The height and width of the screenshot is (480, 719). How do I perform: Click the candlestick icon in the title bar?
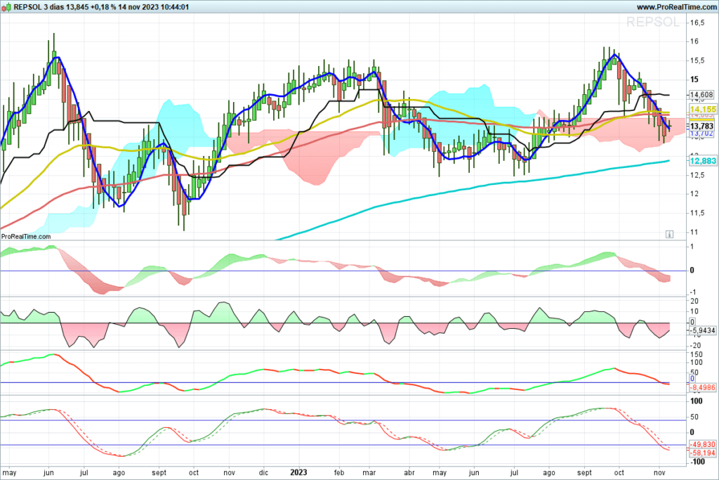coord(6,7)
